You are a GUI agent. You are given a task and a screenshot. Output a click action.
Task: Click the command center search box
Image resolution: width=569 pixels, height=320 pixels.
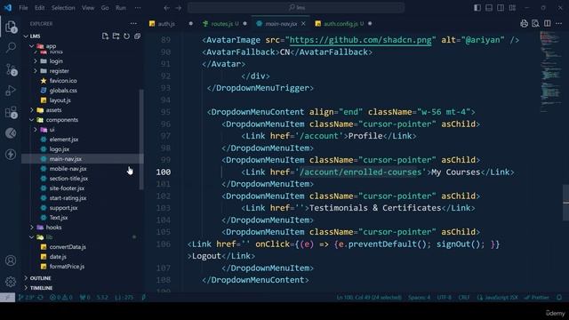pyautogui.click(x=296, y=8)
